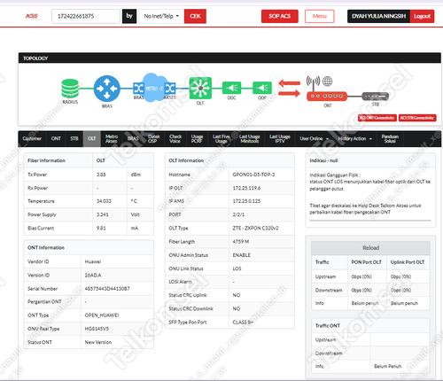Click the ONT Type value OPEN_HUAWEI
The width and height of the screenshot is (443, 381).
(x=102, y=315)
